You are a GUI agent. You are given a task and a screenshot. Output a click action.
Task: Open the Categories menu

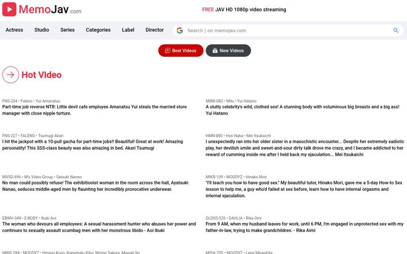pyautogui.click(x=98, y=30)
